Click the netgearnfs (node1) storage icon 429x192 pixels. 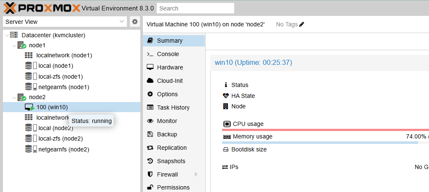(x=31, y=87)
